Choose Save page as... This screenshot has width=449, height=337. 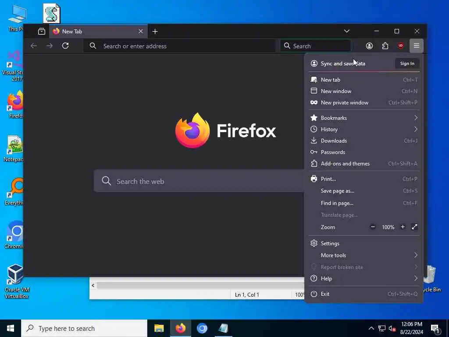pyautogui.click(x=364, y=191)
